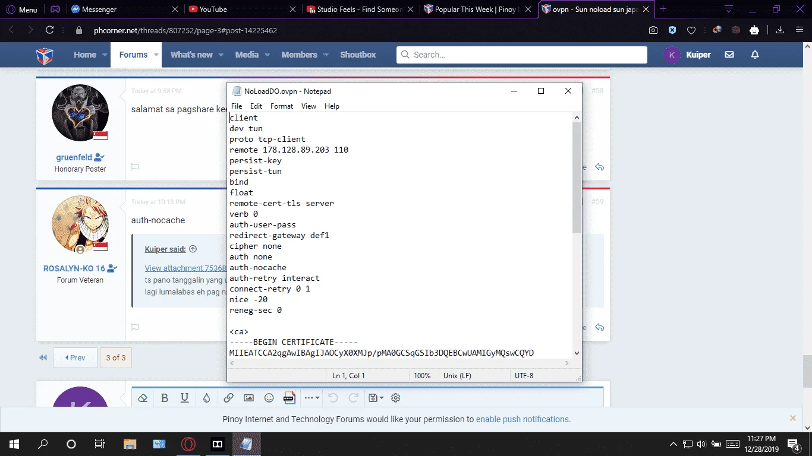Click the heart bookmark icon in address bar
This screenshot has width=812, height=456.
click(691, 30)
